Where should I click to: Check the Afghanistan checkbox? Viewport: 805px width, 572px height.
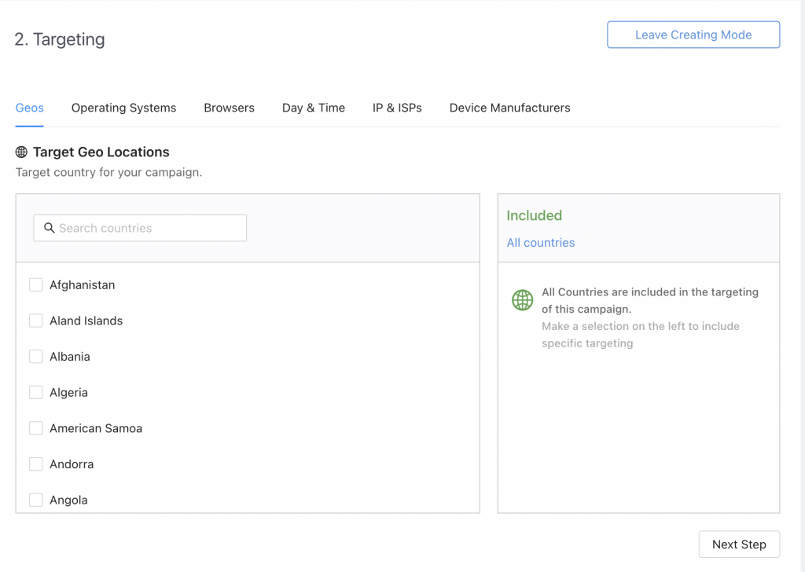click(x=36, y=285)
